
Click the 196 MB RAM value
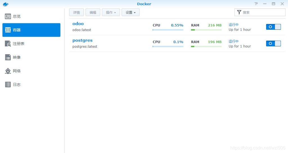click(x=215, y=42)
